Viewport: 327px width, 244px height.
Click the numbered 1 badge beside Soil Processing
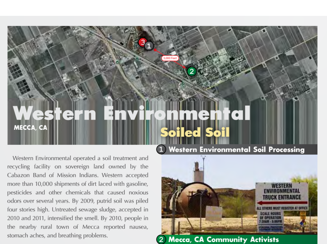[x=161, y=150]
